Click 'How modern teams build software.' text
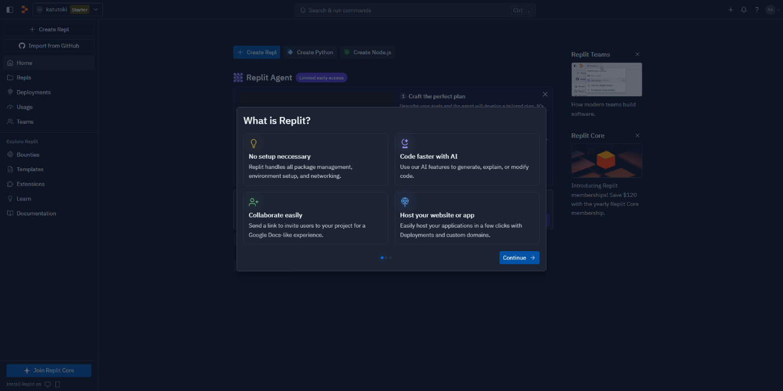This screenshot has height=391, width=783. (603, 109)
